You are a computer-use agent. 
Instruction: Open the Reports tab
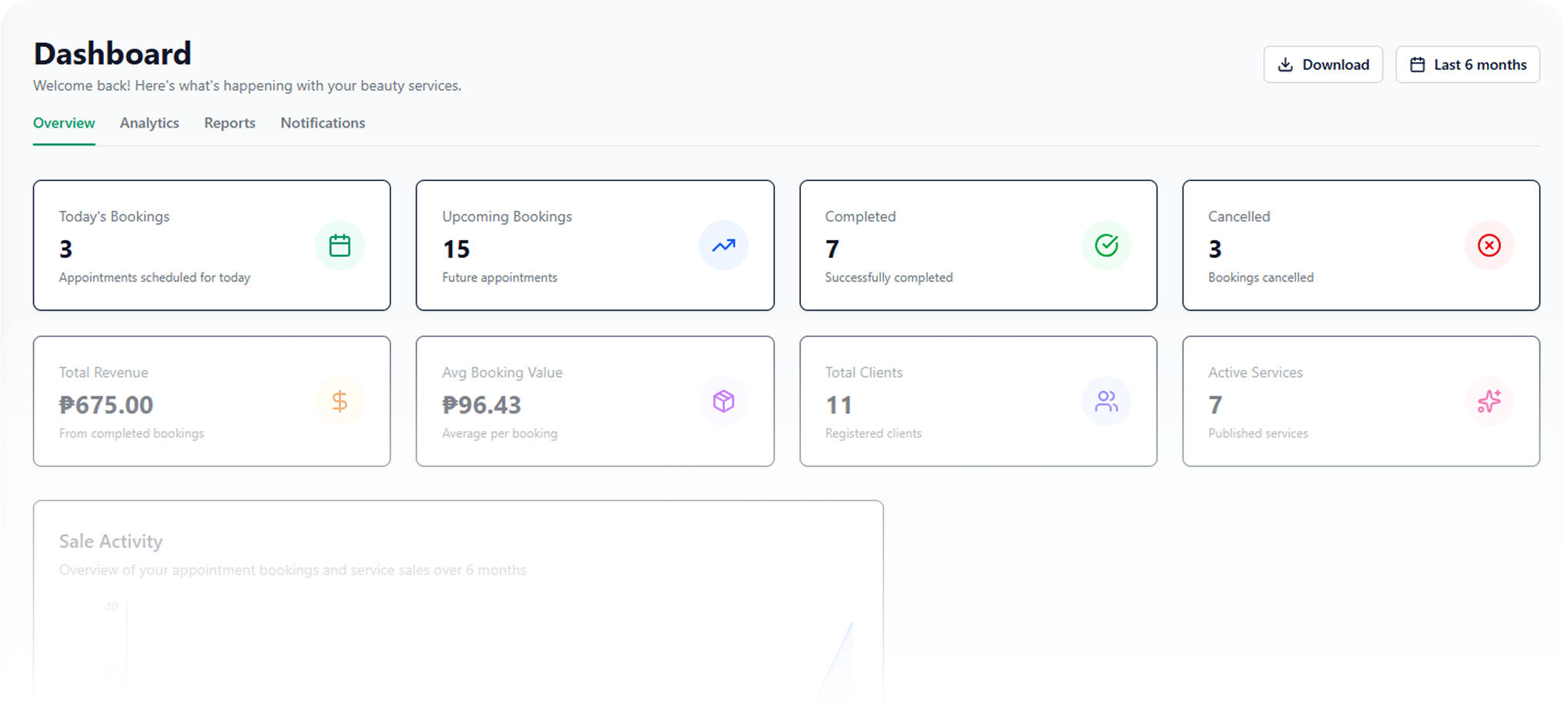(229, 123)
